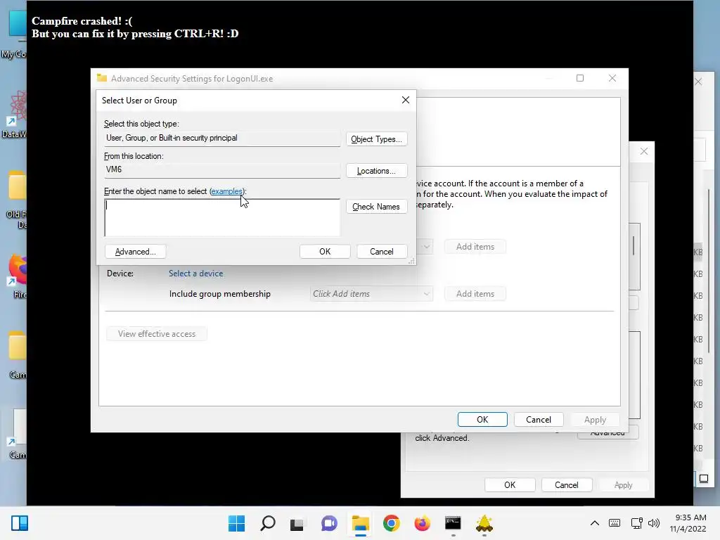This screenshot has width=720, height=540.
Task: Click the upper Add items button
Action: point(475,247)
